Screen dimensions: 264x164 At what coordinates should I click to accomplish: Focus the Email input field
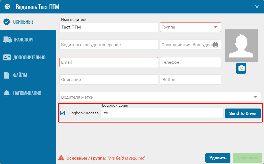point(109,62)
